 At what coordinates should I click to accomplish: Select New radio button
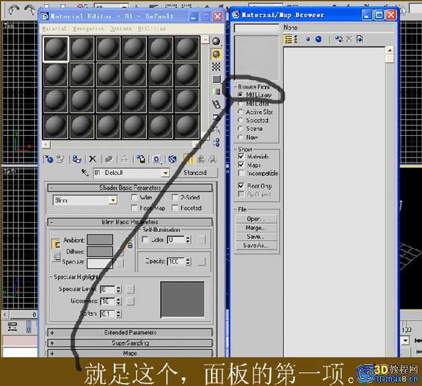pyautogui.click(x=240, y=137)
